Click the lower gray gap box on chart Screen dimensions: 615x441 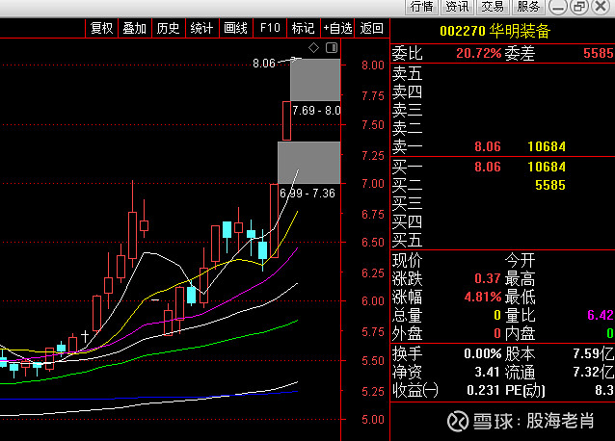(x=309, y=163)
